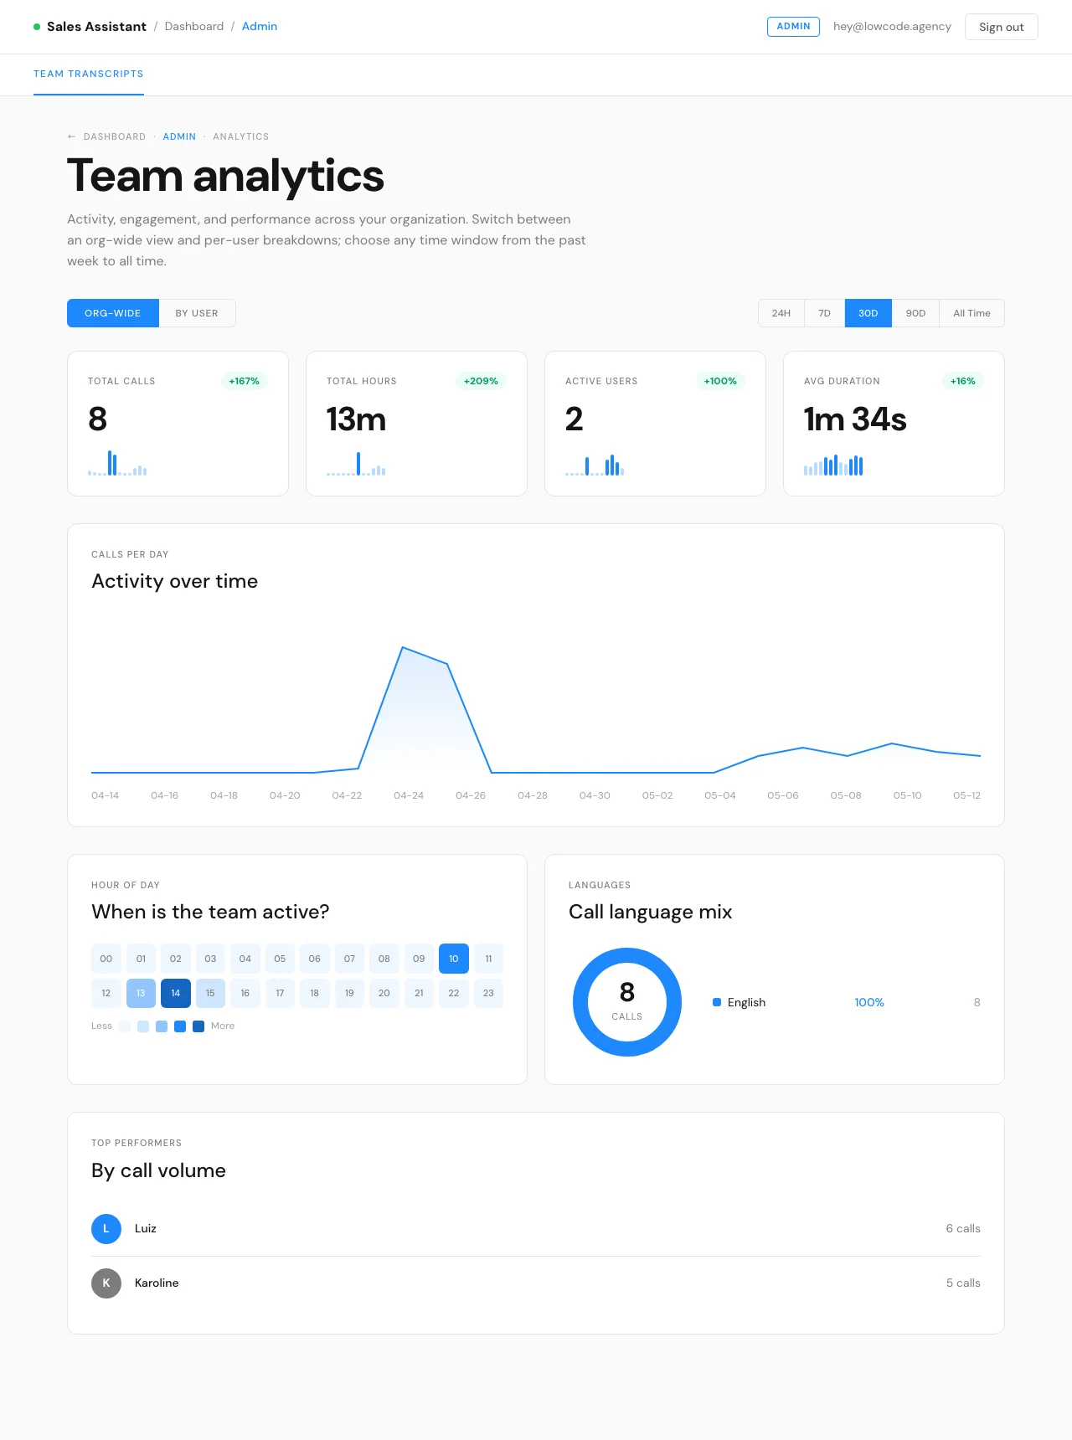Click the 100% language share value
1072x1440 pixels.
click(x=869, y=1002)
